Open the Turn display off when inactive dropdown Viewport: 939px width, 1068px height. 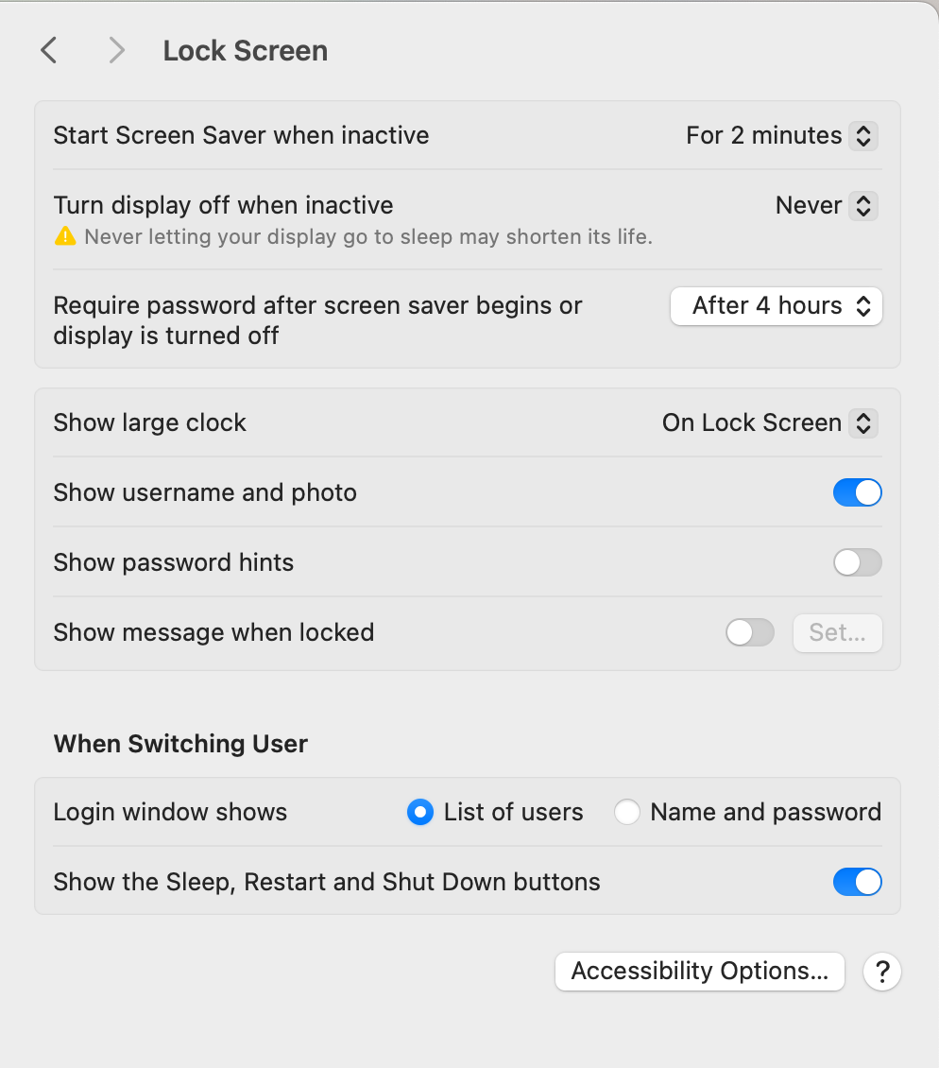827,206
